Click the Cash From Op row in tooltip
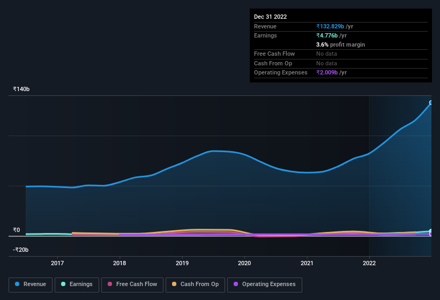This screenshot has height=300, width=440. pos(341,63)
